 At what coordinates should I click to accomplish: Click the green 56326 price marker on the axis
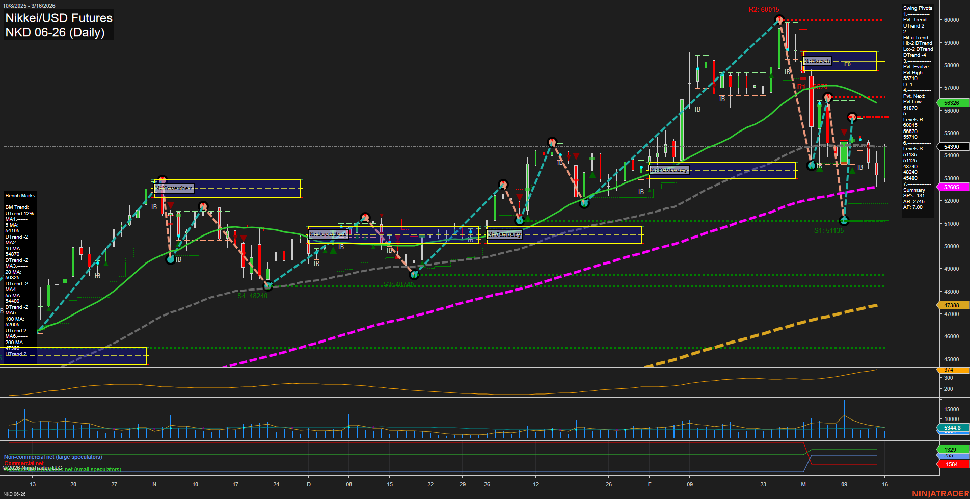[951, 102]
